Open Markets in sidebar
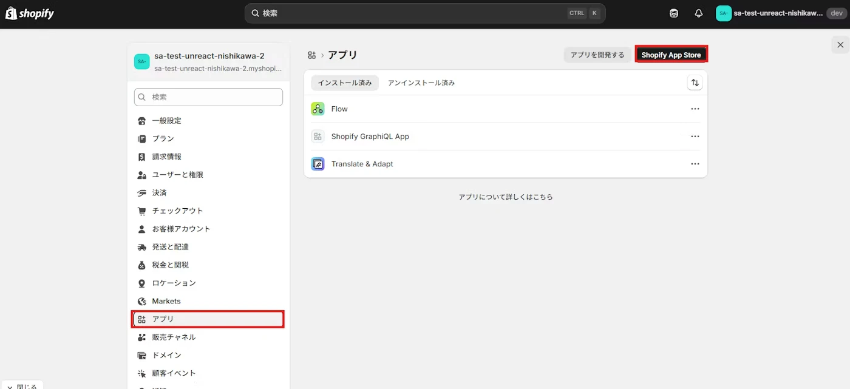This screenshot has height=389, width=850. click(x=208, y=301)
